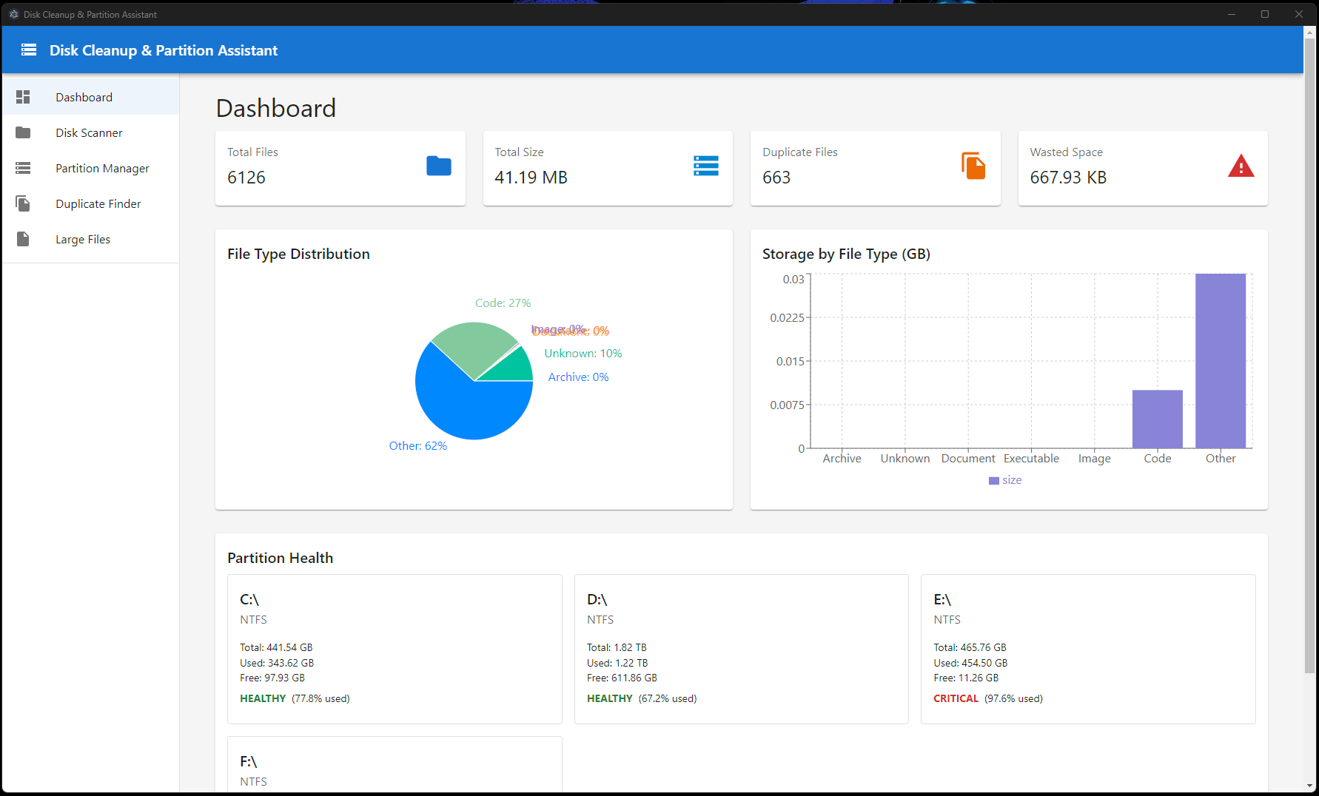Select the Disk Scanner folder icon
The image size is (1319, 796).
point(23,132)
